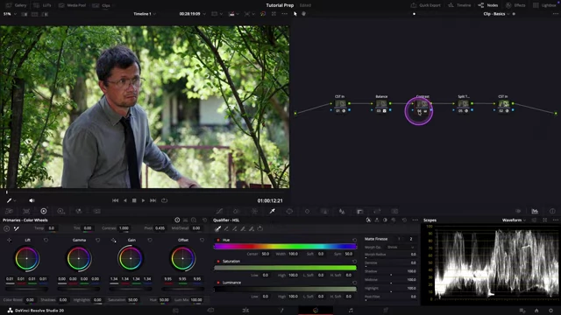The height and width of the screenshot is (315, 561).
Task: Reset the Gain wheel
Action: point(150,240)
